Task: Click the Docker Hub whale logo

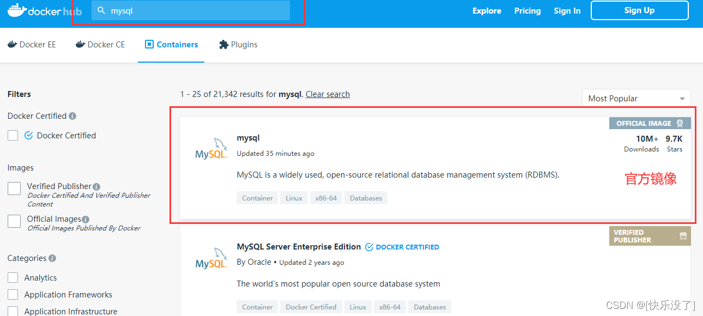Action: [x=18, y=10]
